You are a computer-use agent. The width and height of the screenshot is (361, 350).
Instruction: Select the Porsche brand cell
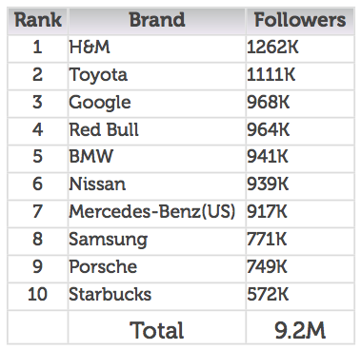[157, 268]
